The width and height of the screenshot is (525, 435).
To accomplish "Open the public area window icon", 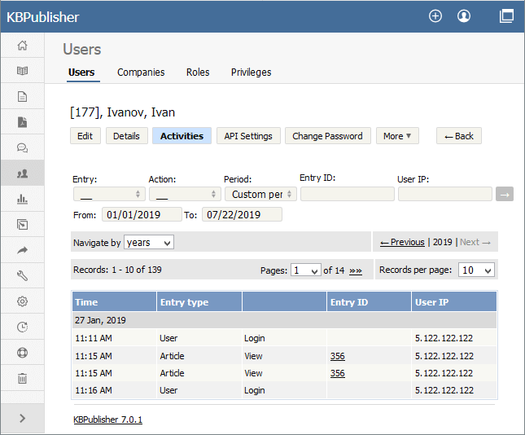I will [506, 16].
